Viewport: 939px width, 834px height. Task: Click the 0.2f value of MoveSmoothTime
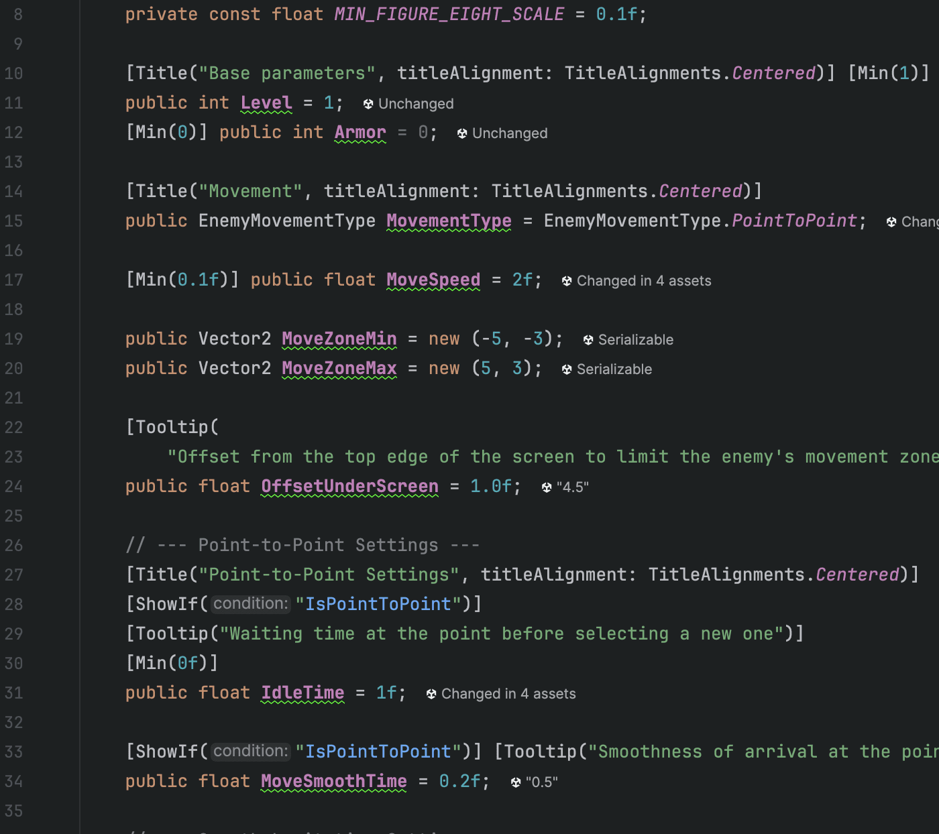click(460, 781)
